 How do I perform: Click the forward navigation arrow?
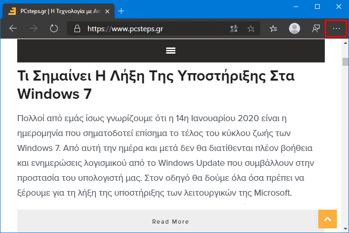[34, 28]
